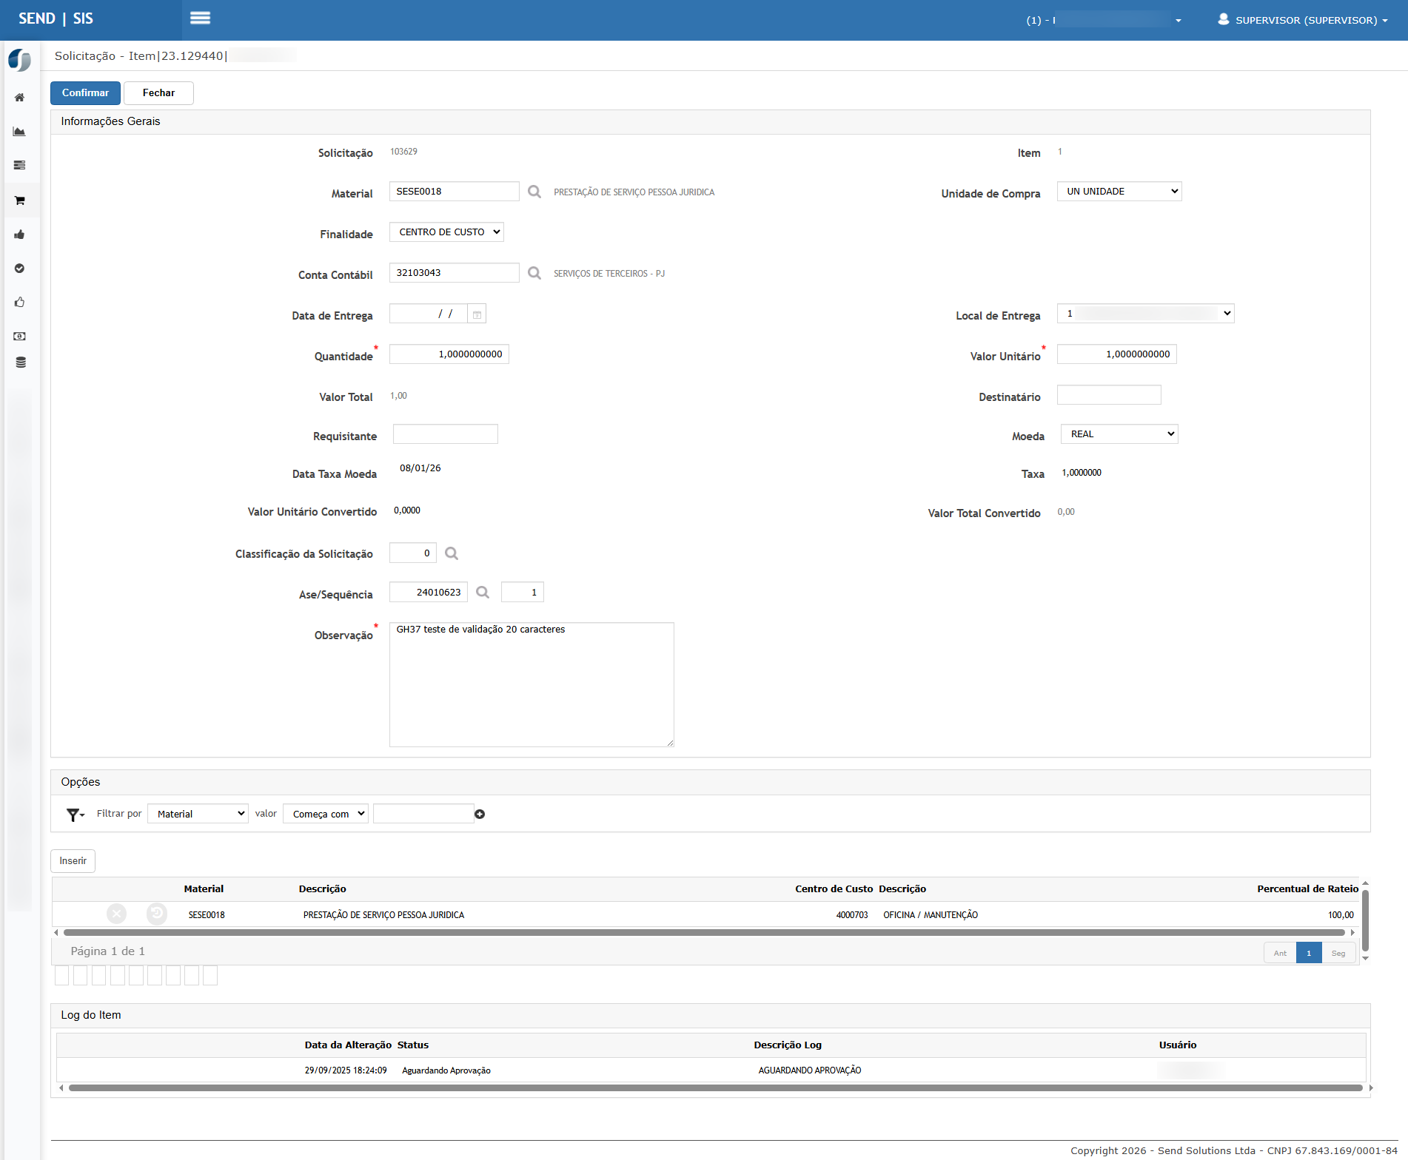Click the add filter plus icon
The height and width of the screenshot is (1160, 1408).
click(480, 814)
